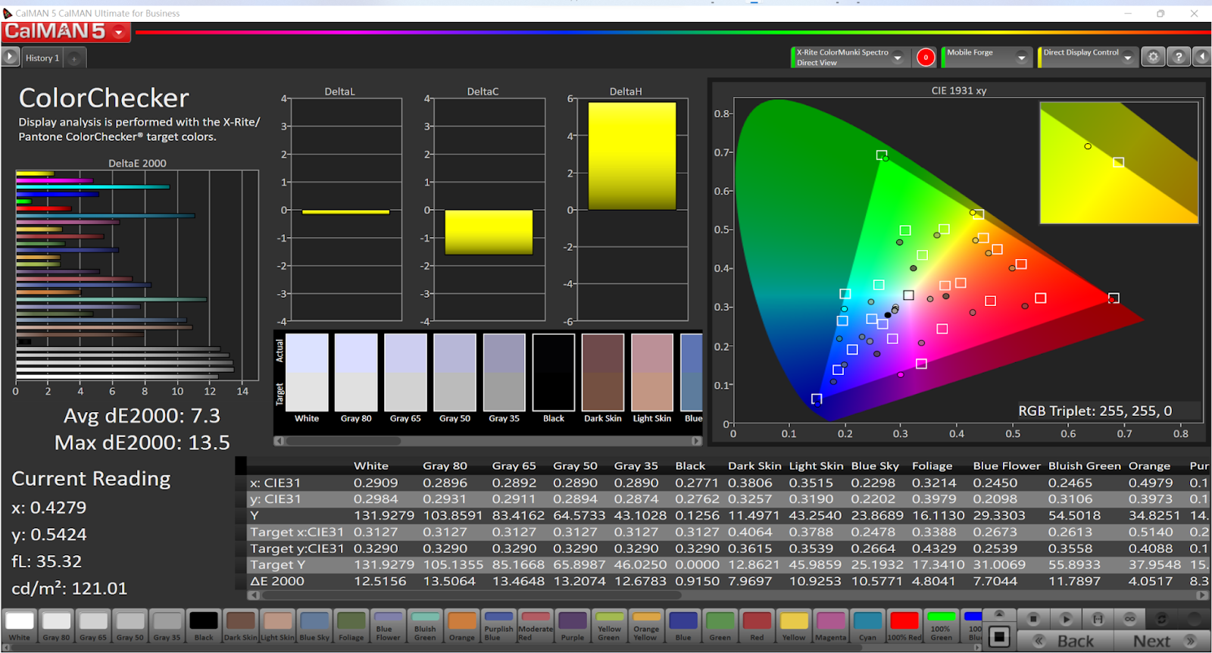This screenshot has height=653, width=1212.
Task: Click the read series bracket icon
Action: click(x=1098, y=619)
